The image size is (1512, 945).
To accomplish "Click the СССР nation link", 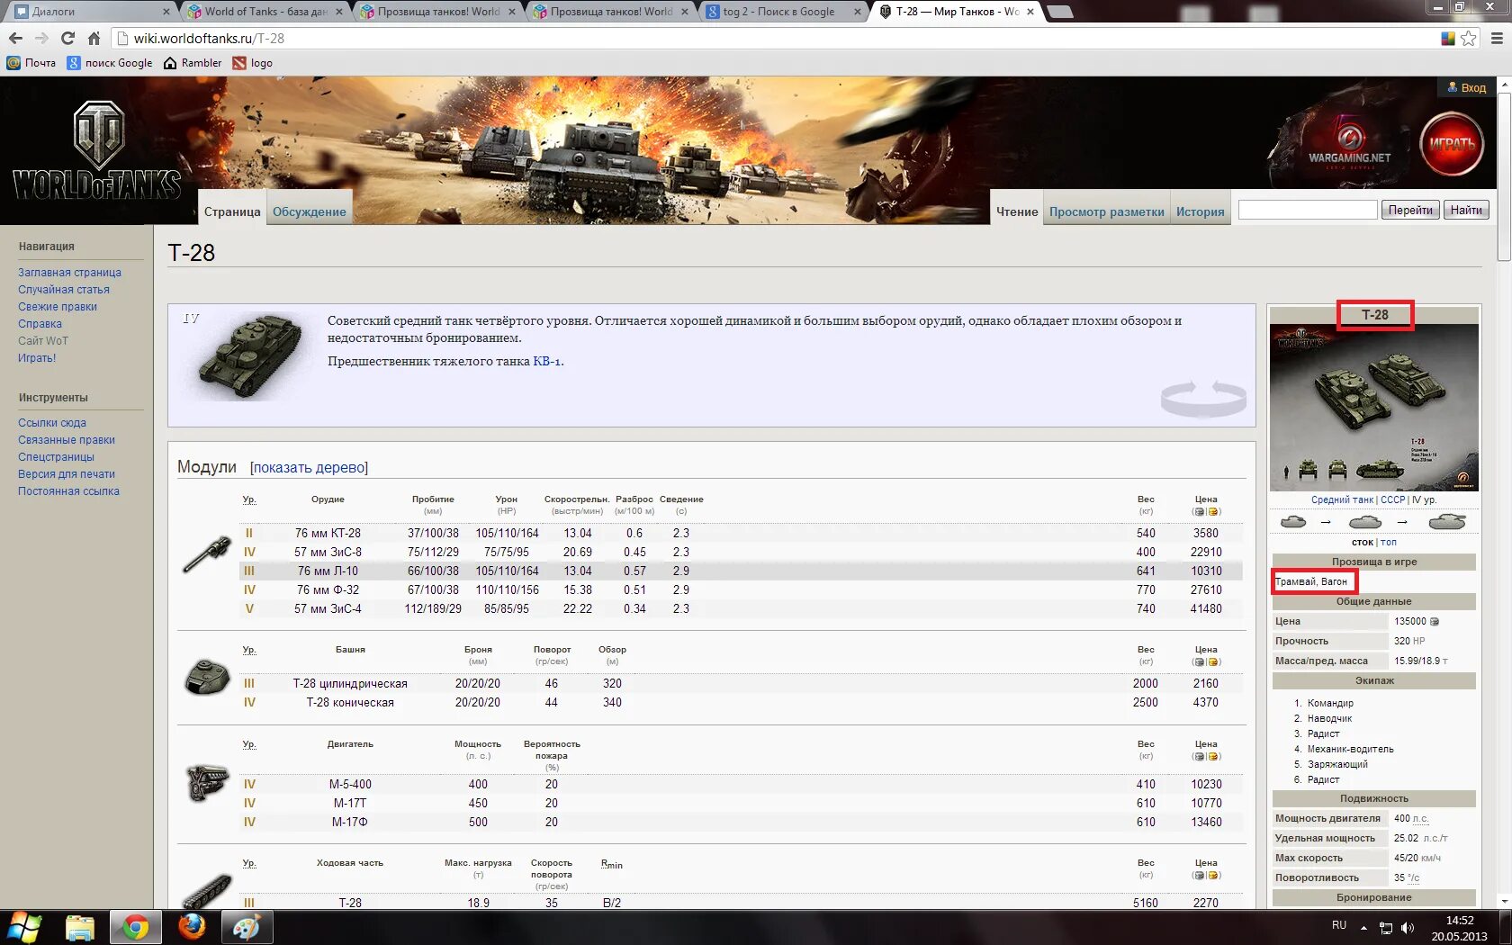I will click(1392, 499).
